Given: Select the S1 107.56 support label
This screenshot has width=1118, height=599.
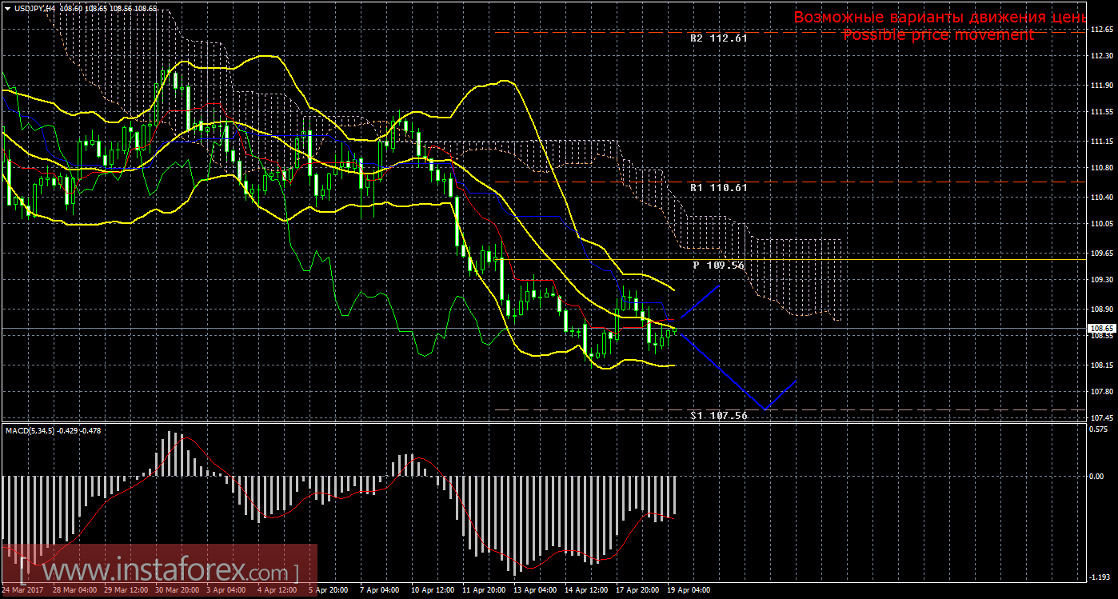Looking at the screenshot, I should [719, 416].
